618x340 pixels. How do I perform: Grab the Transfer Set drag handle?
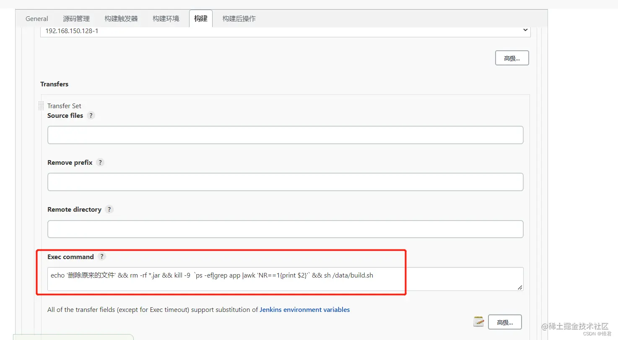click(x=41, y=106)
